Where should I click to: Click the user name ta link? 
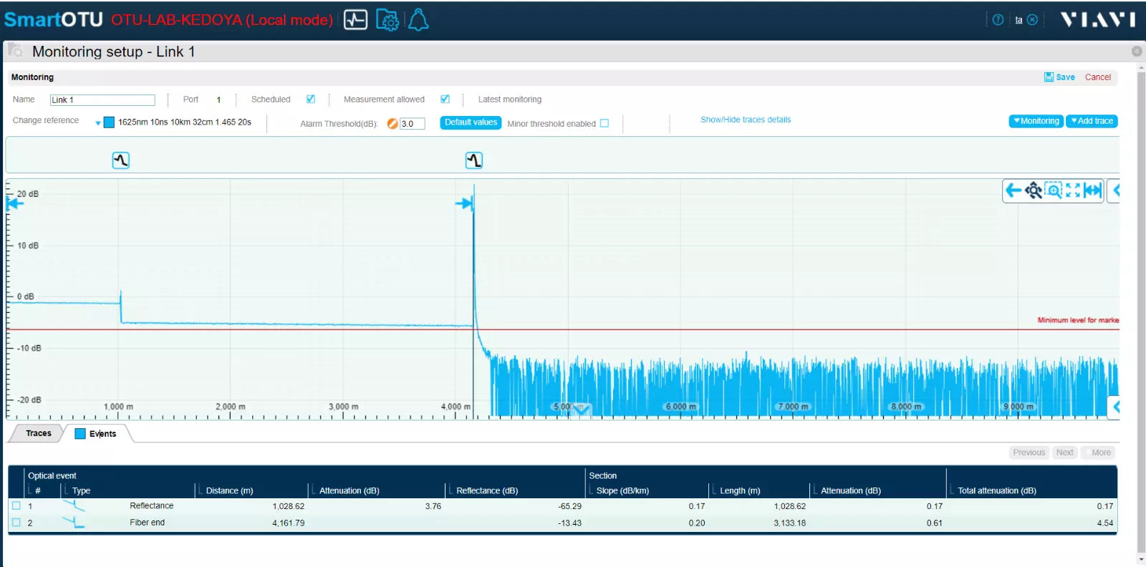click(1019, 20)
